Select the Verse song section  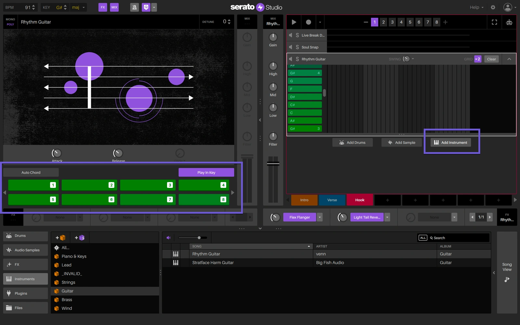[332, 200]
